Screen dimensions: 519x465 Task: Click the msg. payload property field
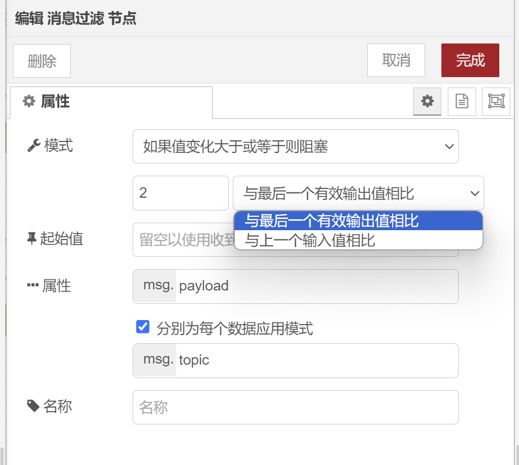[x=295, y=286]
